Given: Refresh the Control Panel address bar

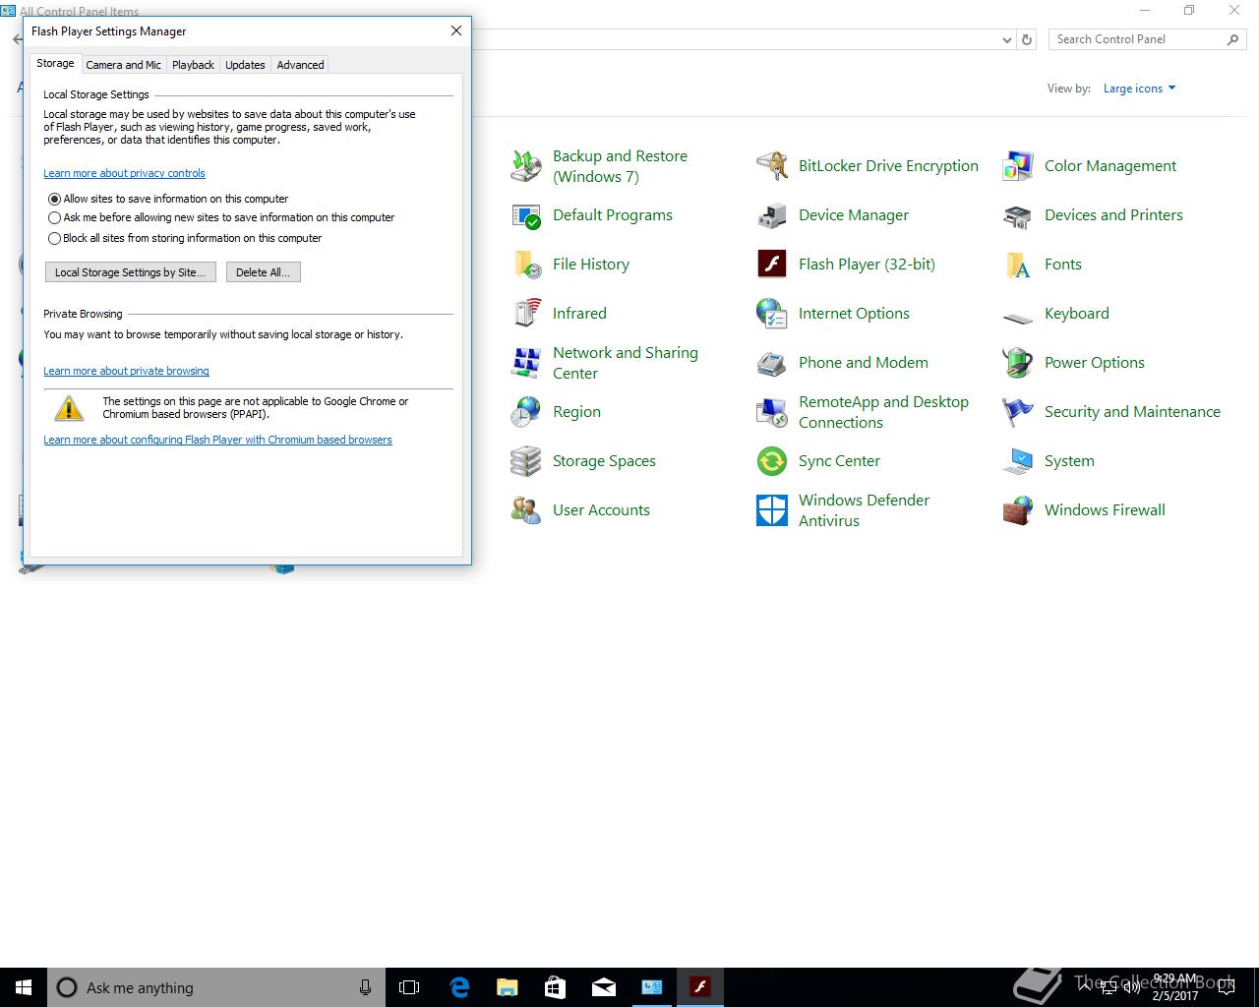Looking at the screenshot, I should click(x=1027, y=40).
